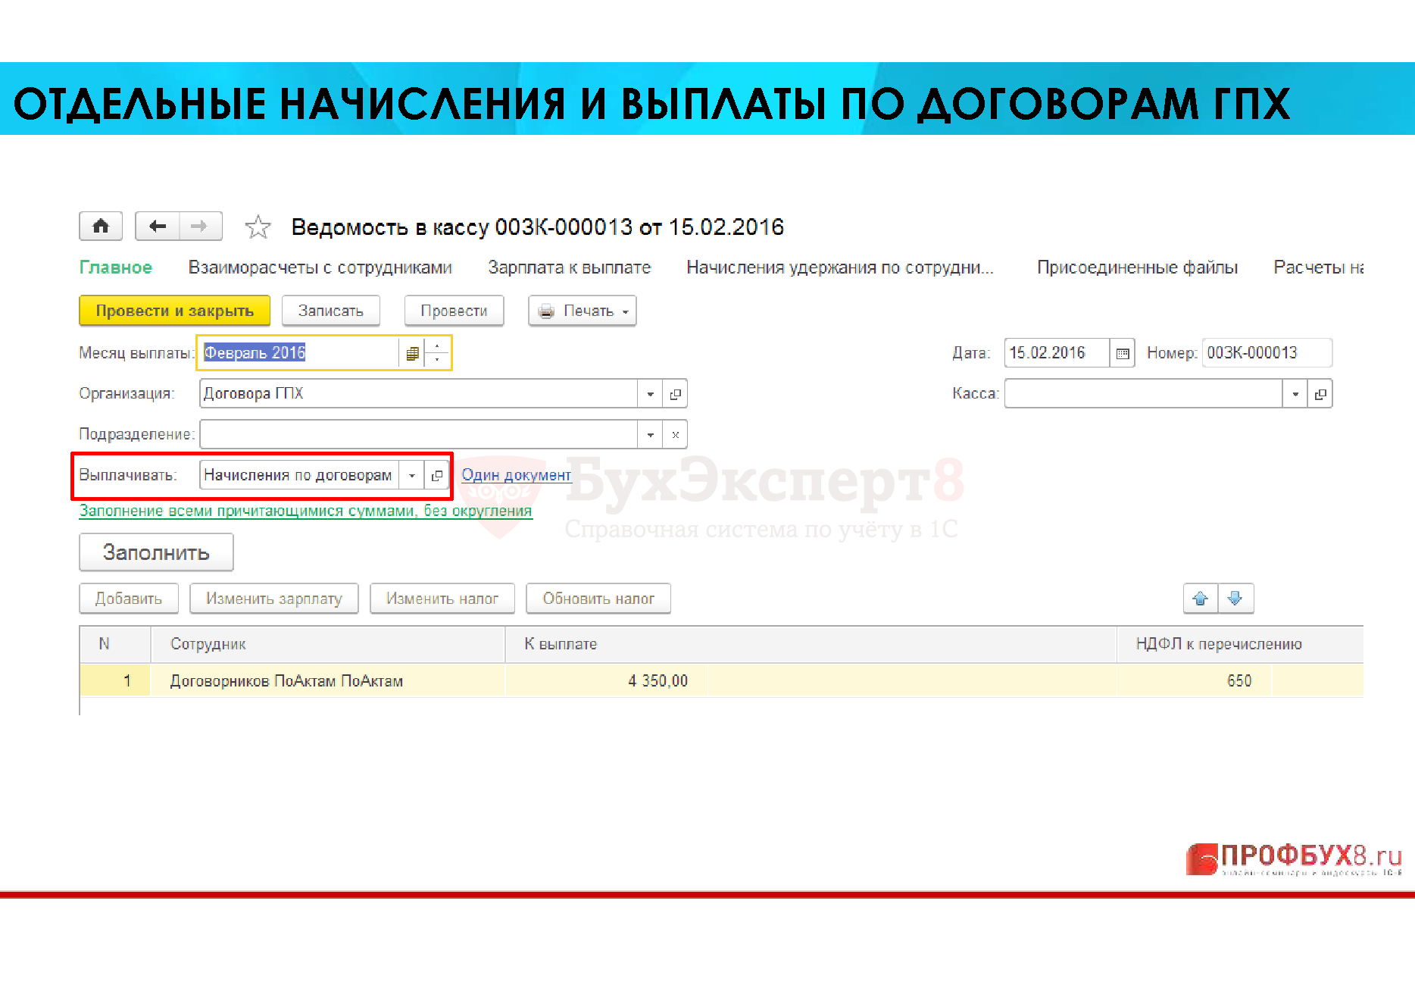This screenshot has width=1415, height=982.
Task: Click Провести и закрыть button
Action: (x=174, y=311)
